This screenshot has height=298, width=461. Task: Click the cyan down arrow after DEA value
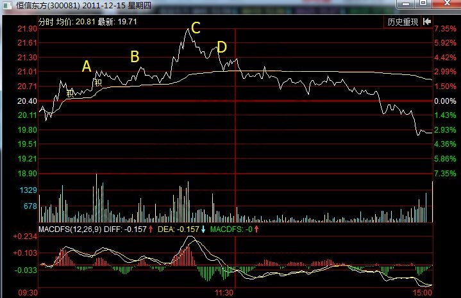click(203, 229)
